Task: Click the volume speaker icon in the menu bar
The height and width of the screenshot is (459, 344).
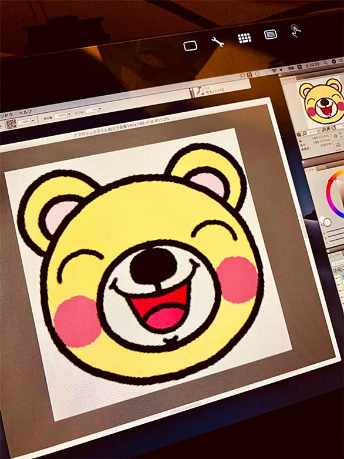Action: (281, 70)
